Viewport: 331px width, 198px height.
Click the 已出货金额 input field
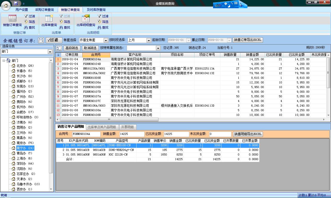(x=176, y=134)
